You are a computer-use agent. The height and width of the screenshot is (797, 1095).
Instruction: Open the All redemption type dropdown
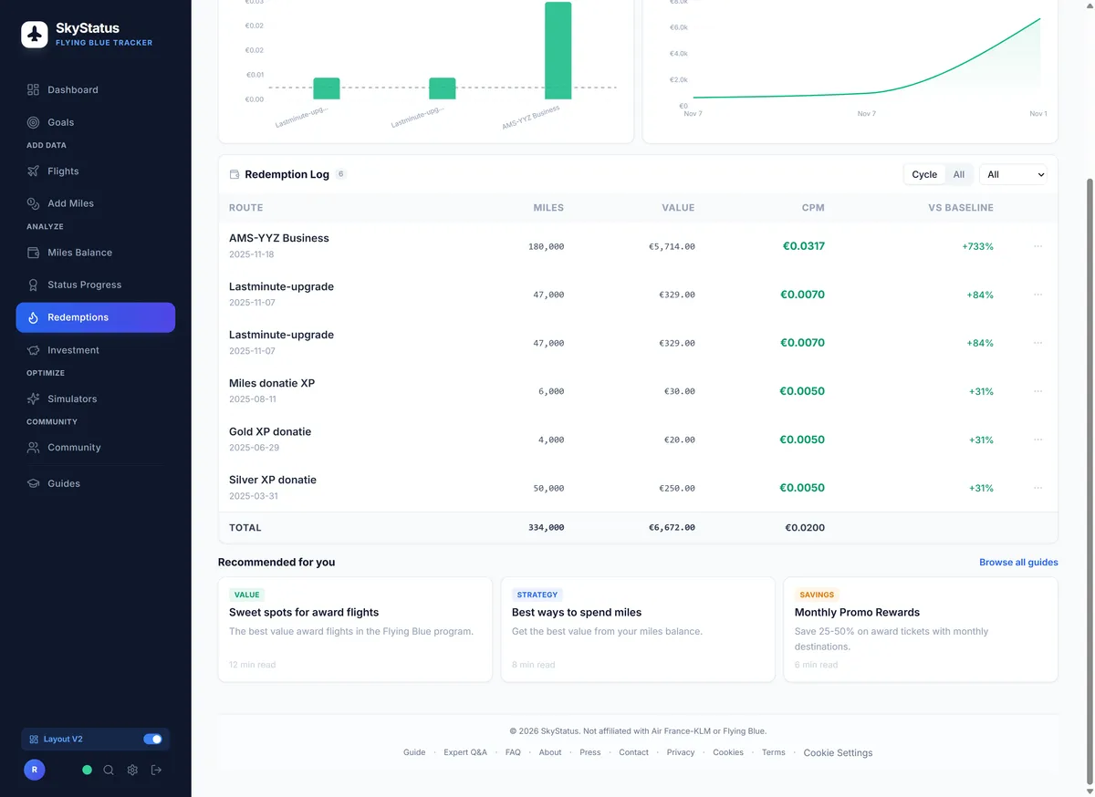pyautogui.click(x=1013, y=174)
